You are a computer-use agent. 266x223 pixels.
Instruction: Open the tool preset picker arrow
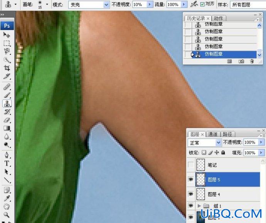(x=15, y=4)
